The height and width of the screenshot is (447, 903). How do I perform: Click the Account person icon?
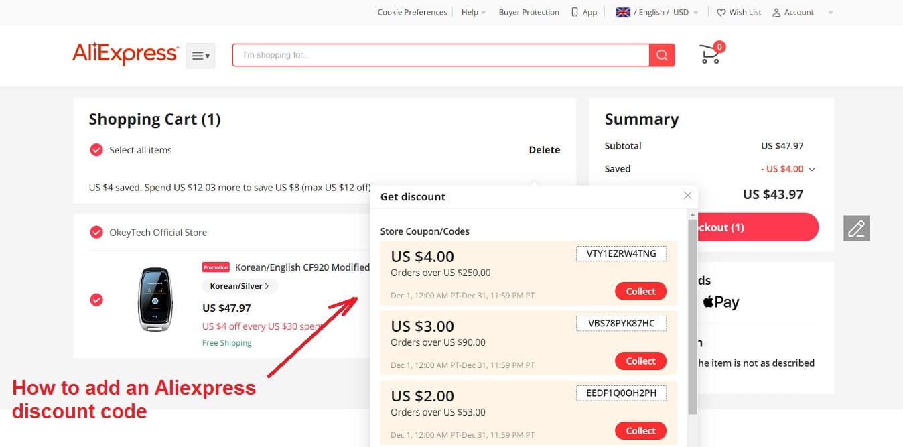(x=776, y=13)
